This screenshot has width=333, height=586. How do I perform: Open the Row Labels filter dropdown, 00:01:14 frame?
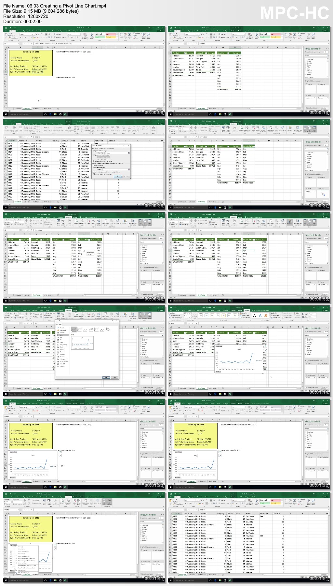(254, 333)
